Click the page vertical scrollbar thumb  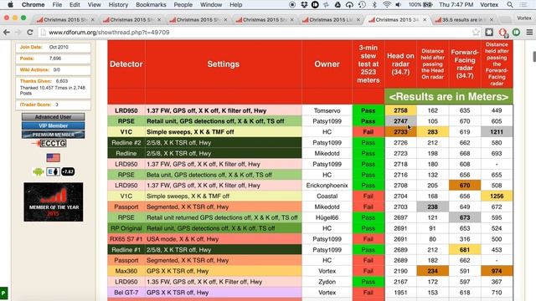pyautogui.click(x=534, y=57)
